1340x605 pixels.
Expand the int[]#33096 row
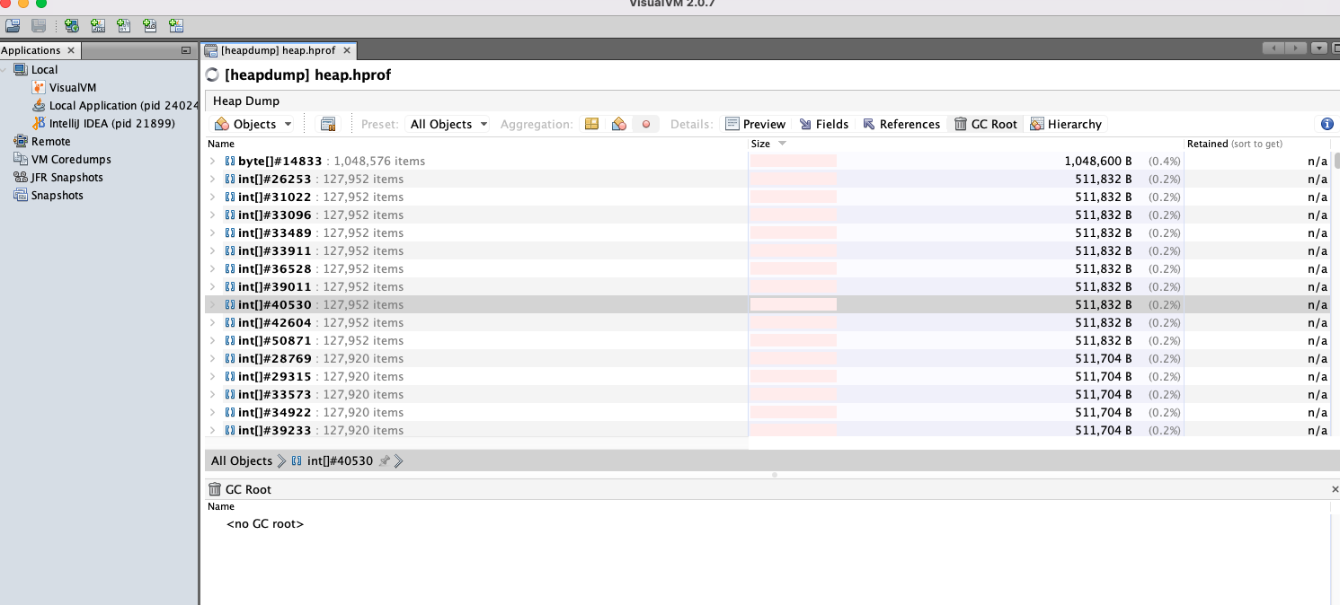(x=213, y=215)
